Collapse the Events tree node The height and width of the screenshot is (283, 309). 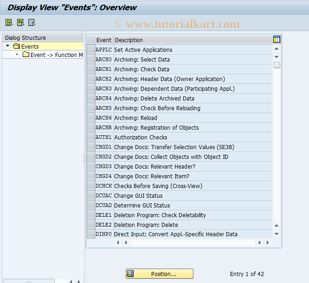[x=8, y=46]
